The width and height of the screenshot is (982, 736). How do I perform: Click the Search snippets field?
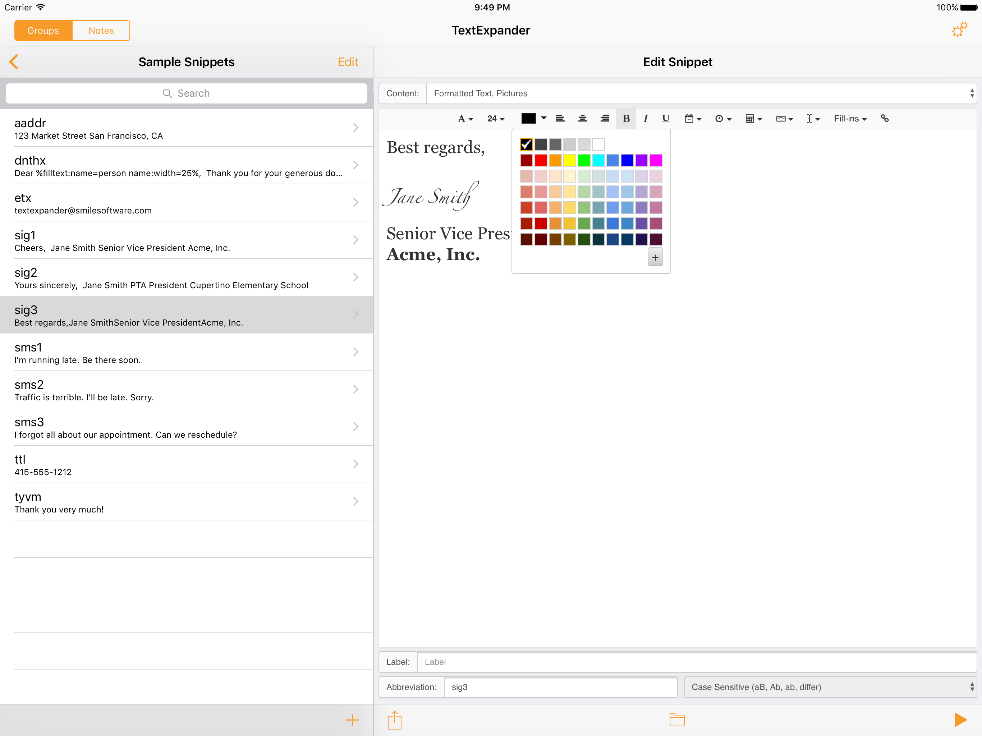[x=187, y=93]
